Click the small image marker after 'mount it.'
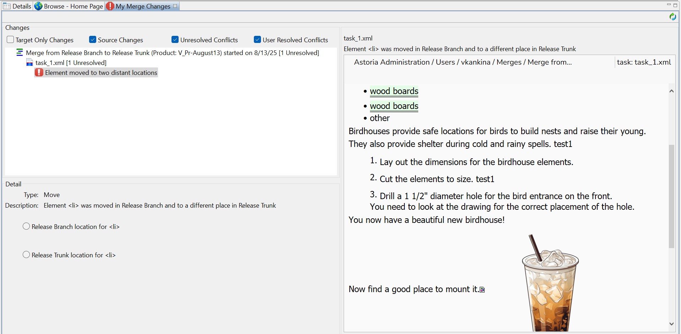 click(482, 290)
